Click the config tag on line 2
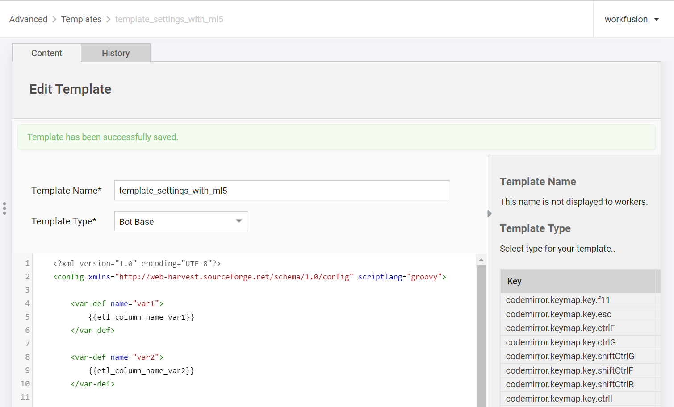 [250, 277]
